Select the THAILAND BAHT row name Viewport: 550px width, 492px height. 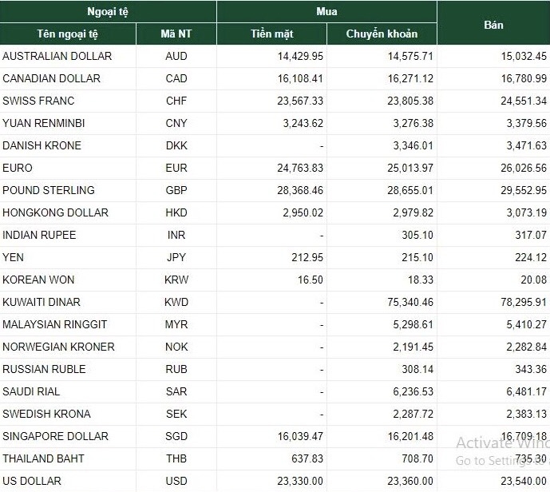[x=43, y=459]
